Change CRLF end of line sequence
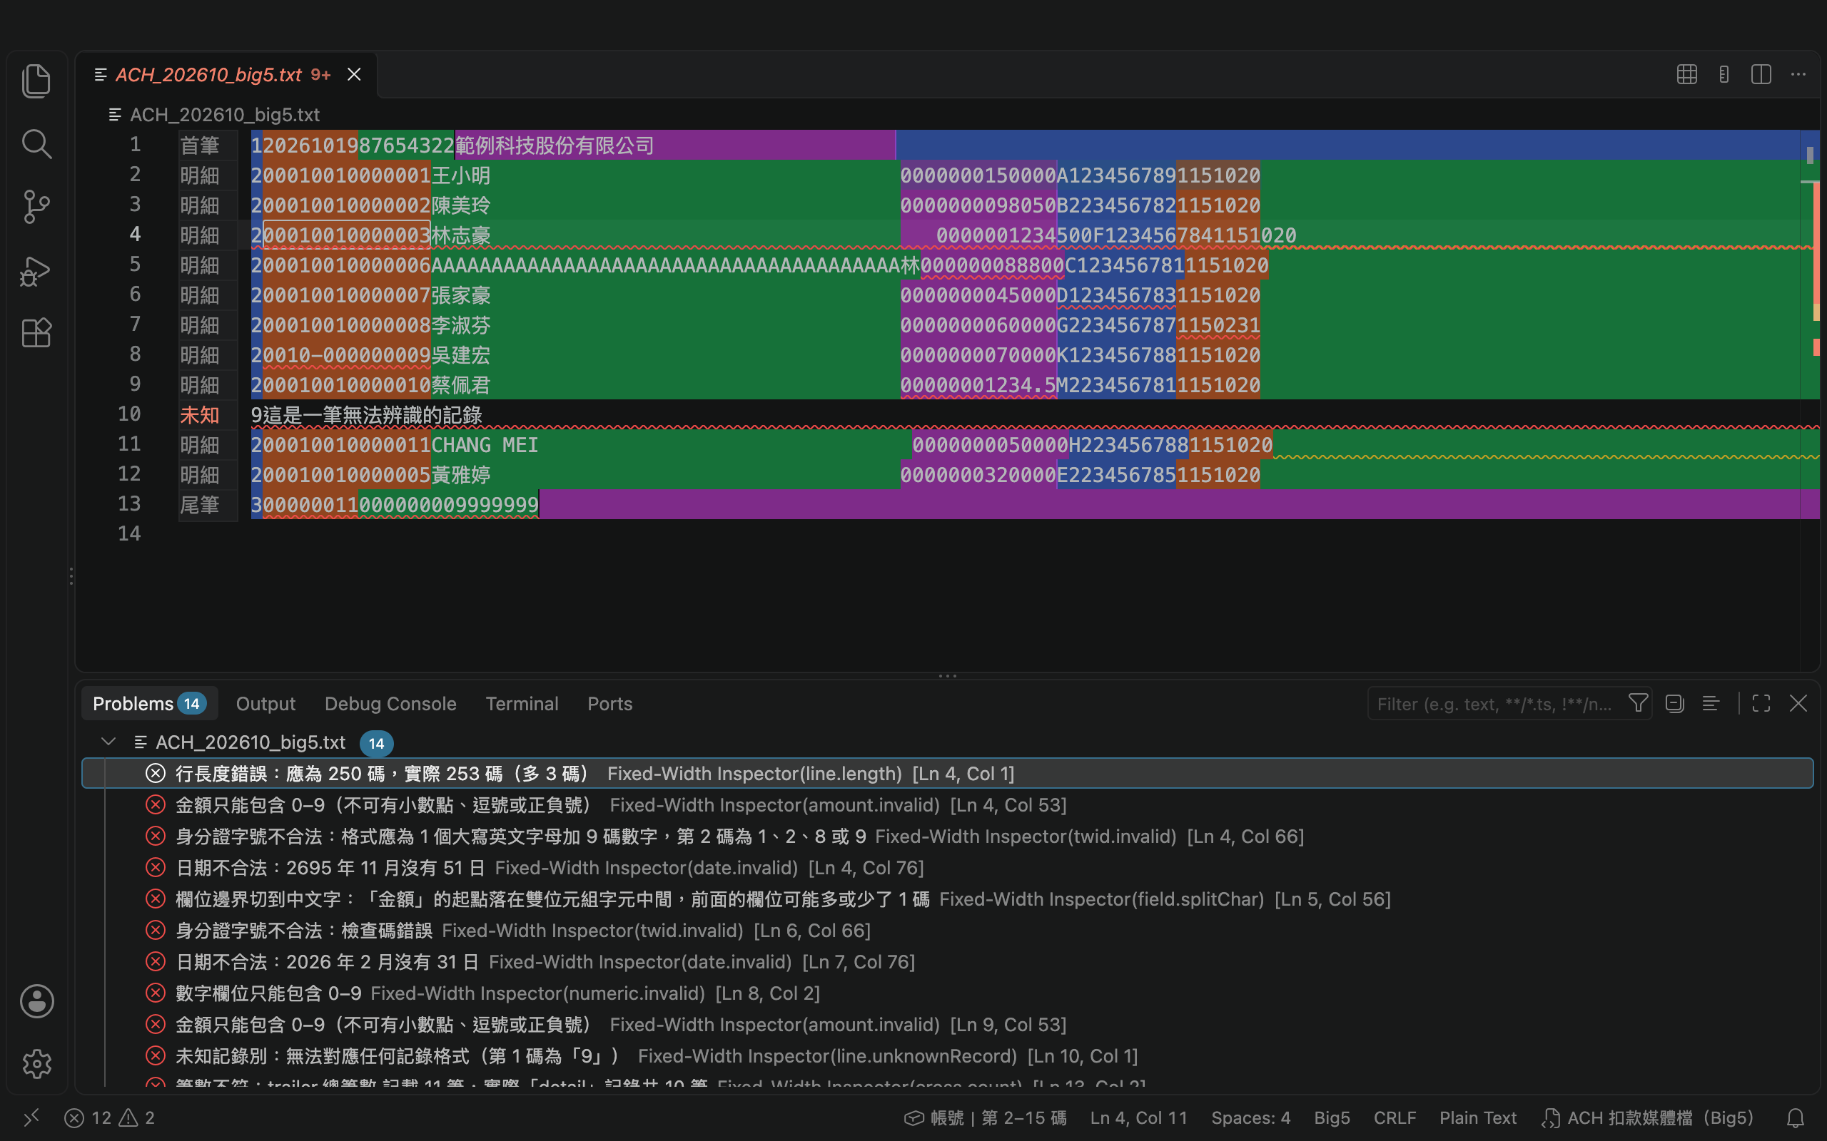Image resolution: width=1827 pixels, height=1141 pixels. point(1395,1117)
